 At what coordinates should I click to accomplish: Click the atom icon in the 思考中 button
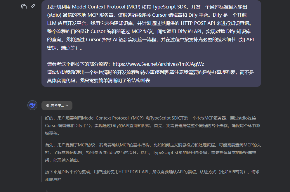[x=47, y=105]
